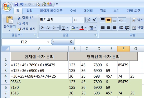Switch to the 보기 tab
Viewport: 144px width, 98px height.
(116, 11)
